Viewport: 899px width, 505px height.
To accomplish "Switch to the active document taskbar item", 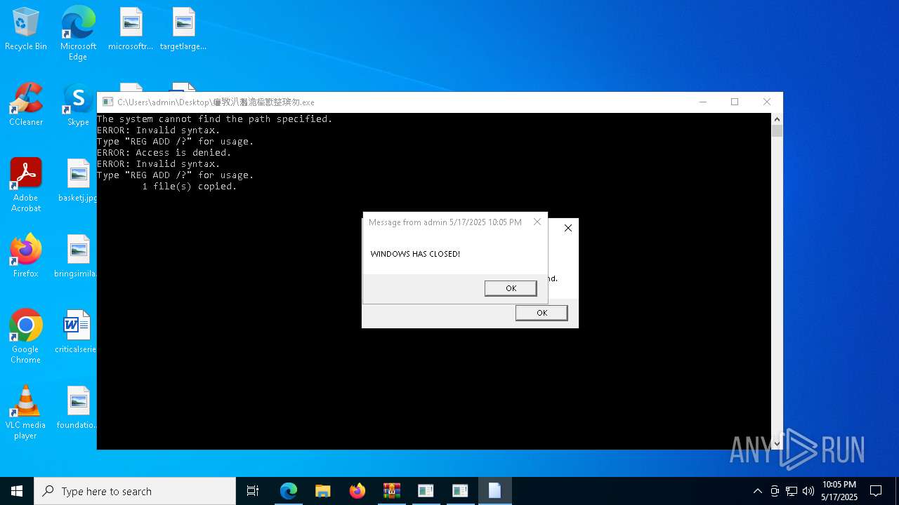I will click(x=494, y=491).
